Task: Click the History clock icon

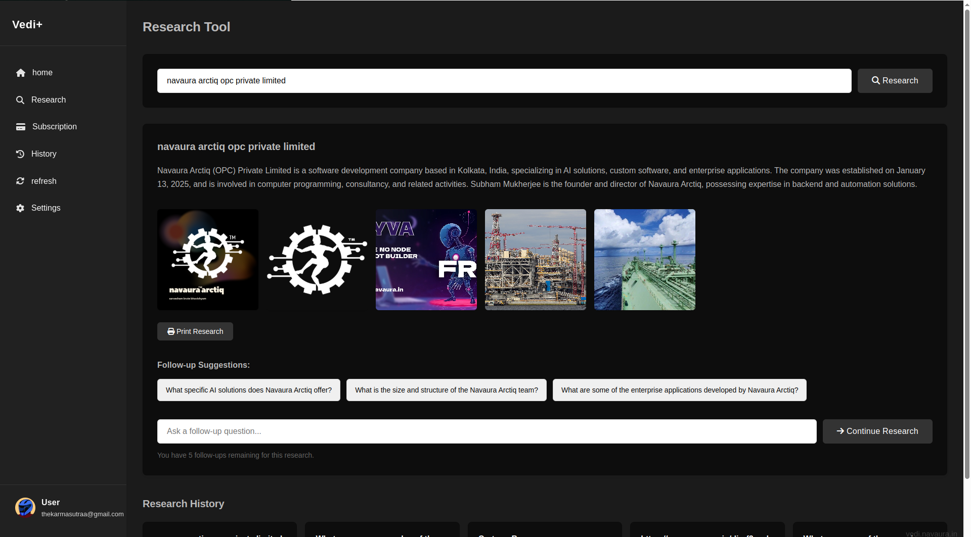Action: tap(20, 154)
